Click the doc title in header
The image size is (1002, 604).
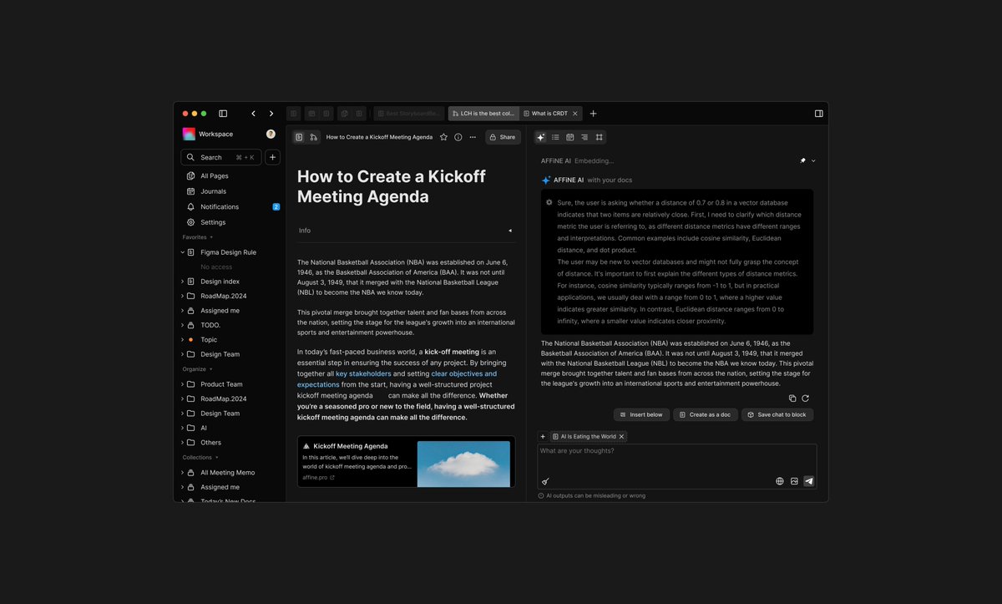click(379, 137)
